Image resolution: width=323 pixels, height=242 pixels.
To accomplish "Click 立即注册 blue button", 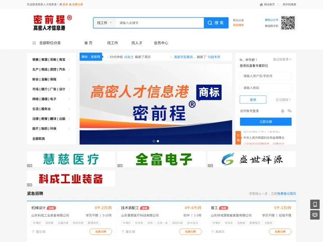I will click(x=266, y=121).
